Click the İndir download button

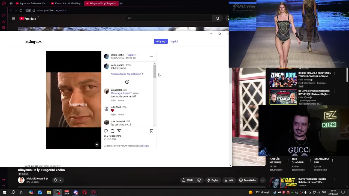click(229, 180)
